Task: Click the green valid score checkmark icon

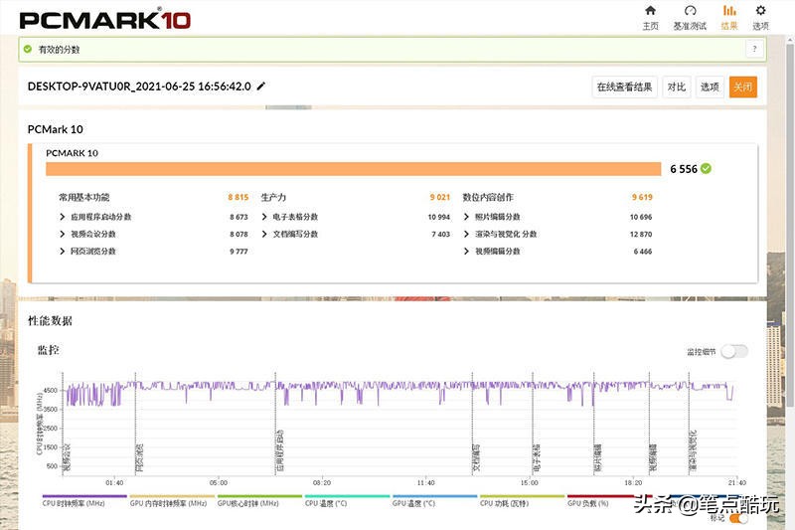Action: point(28,49)
